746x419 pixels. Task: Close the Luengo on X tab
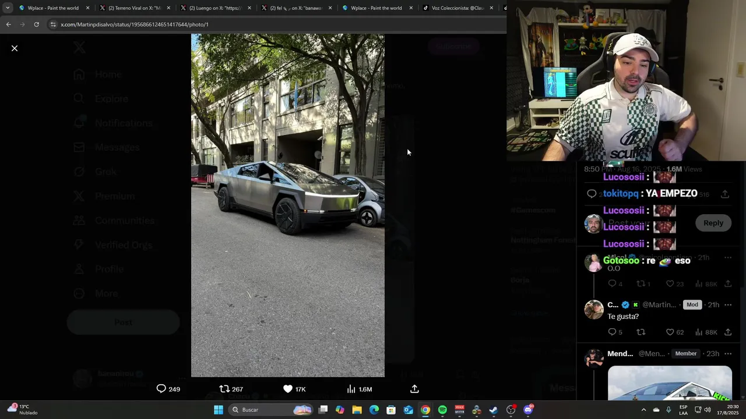tap(249, 8)
